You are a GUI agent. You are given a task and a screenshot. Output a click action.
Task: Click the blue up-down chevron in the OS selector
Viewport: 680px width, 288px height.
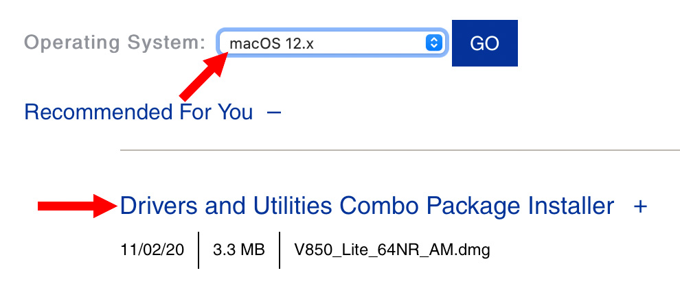tap(433, 43)
